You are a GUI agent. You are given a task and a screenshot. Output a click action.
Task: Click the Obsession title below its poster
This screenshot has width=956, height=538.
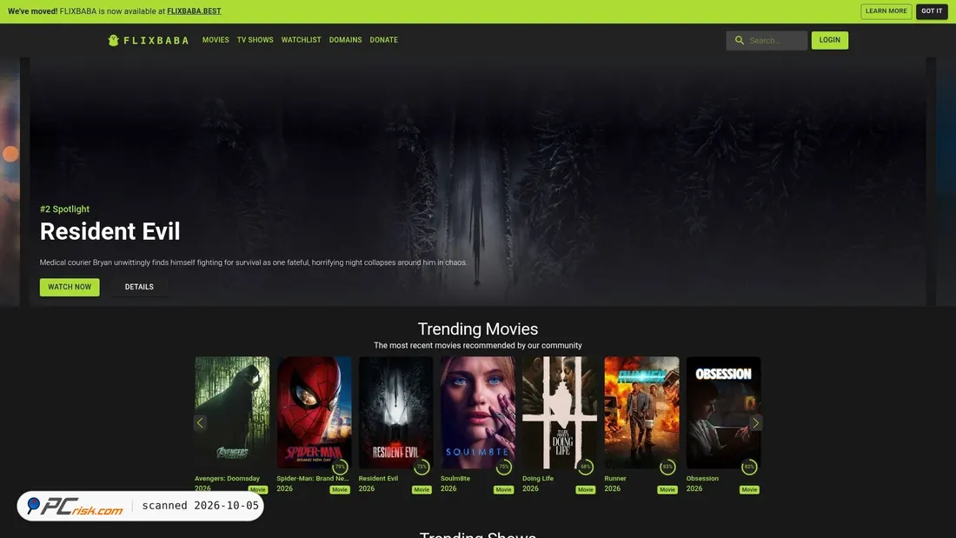coord(702,478)
